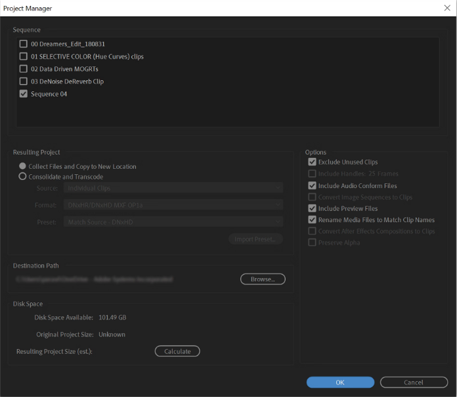
Task: Browse for a destination path
Action: pyautogui.click(x=263, y=279)
